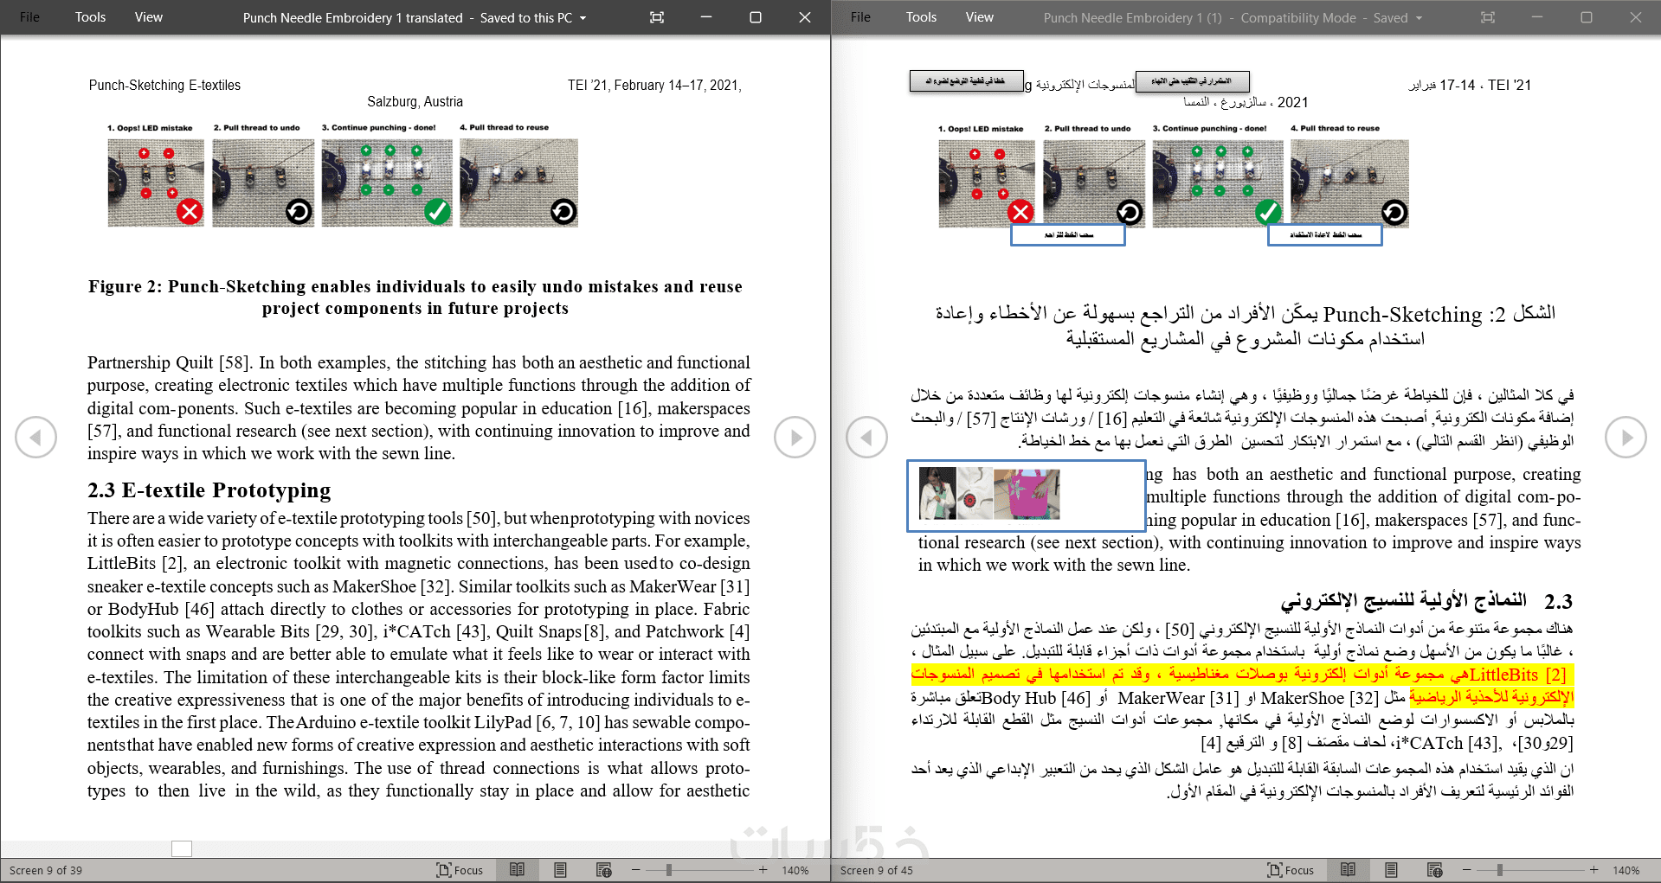The width and height of the screenshot is (1661, 883).
Task: Click 'TEI '21' header text in right document
Action: (x=1510, y=85)
